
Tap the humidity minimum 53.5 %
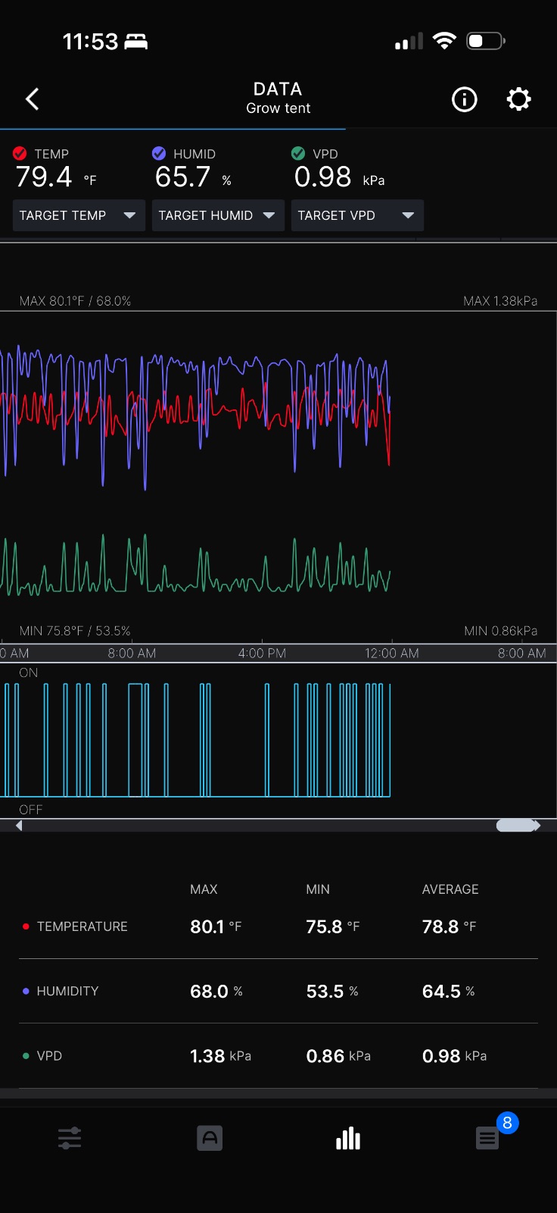[x=332, y=991]
